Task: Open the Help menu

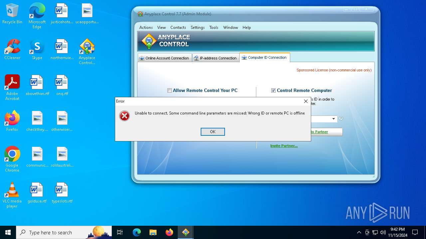Action: pos(247,28)
